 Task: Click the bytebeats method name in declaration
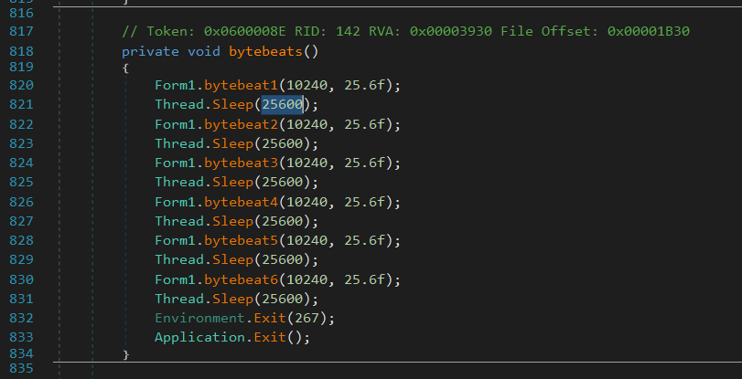click(x=266, y=51)
